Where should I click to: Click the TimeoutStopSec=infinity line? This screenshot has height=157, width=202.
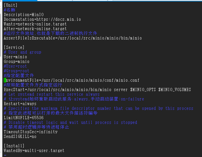tap(31, 132)
